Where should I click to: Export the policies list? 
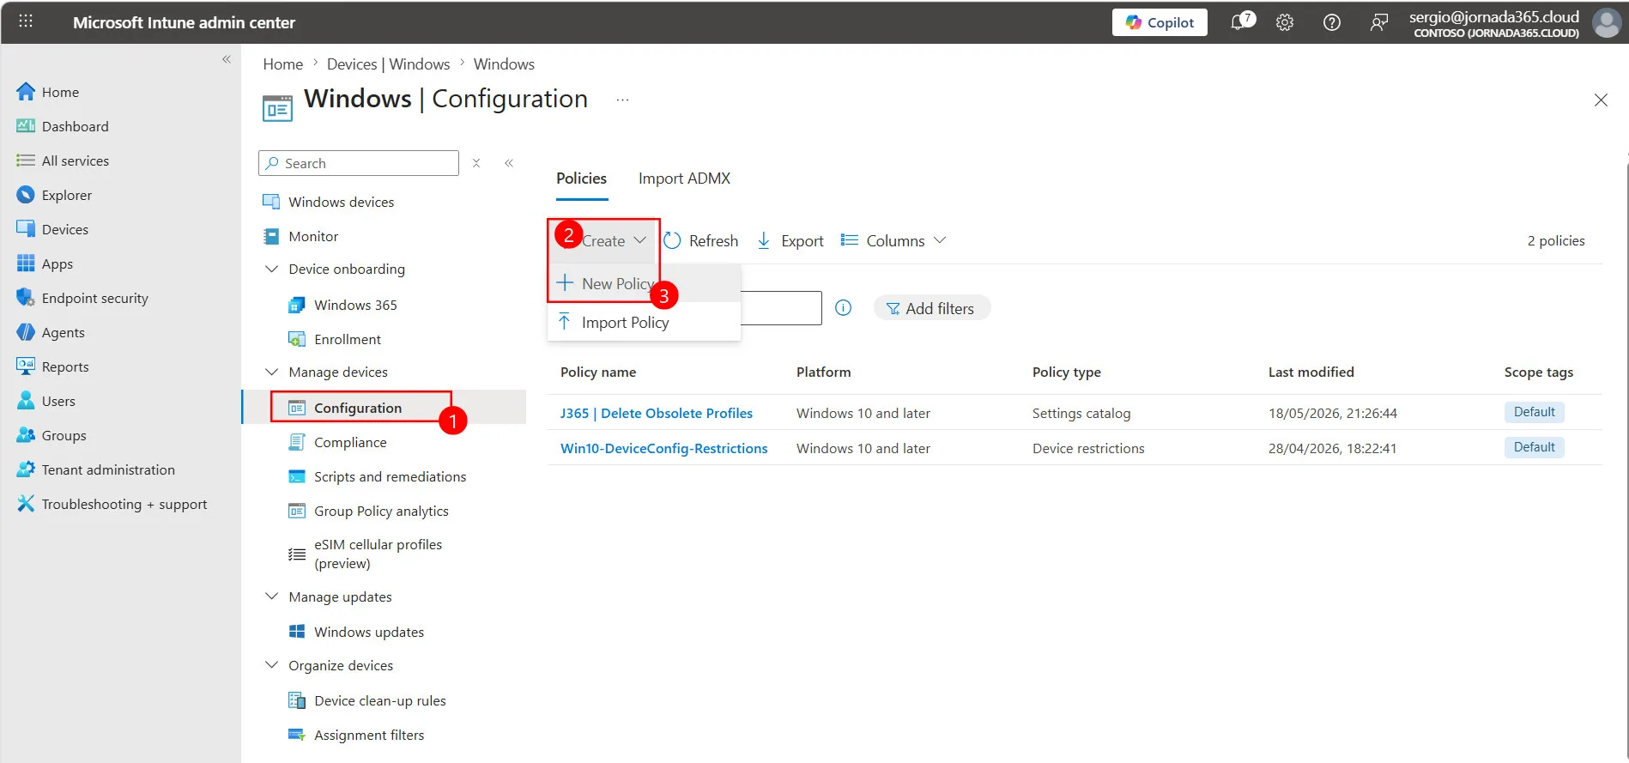[x=790, y=241]
